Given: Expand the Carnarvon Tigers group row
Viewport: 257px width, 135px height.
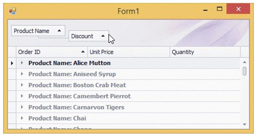Looking at the screenshot, I should pyautogui.click(x=22, y=108).
